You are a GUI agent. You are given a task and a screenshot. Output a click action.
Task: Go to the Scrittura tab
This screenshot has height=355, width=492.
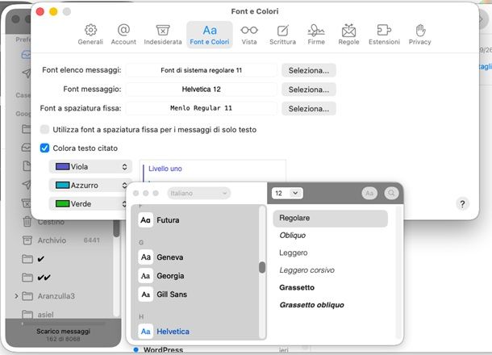pos(282,34)
